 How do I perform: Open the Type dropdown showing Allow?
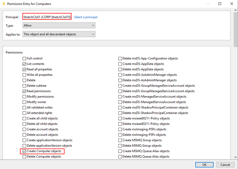(x=59, y=25)
